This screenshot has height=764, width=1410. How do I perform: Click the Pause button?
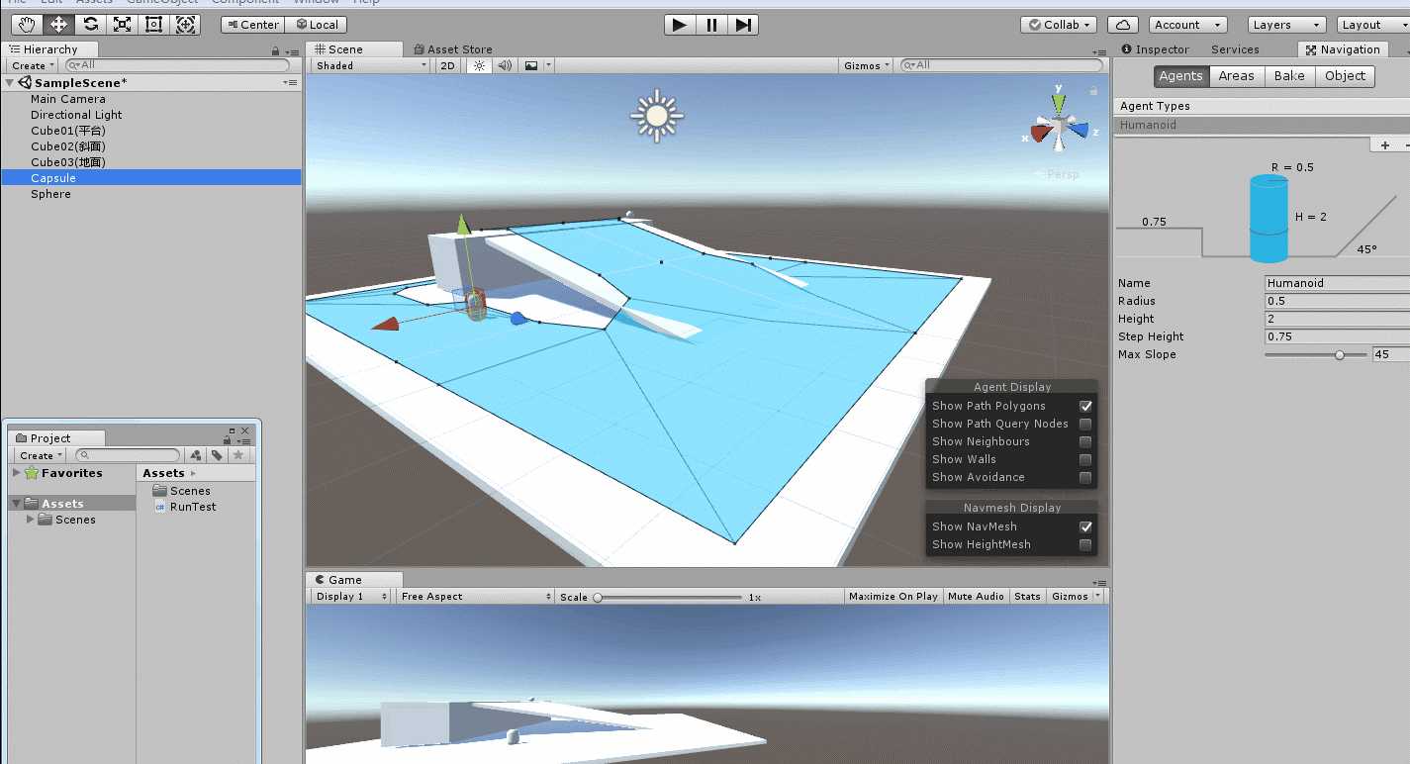(711, 25)
